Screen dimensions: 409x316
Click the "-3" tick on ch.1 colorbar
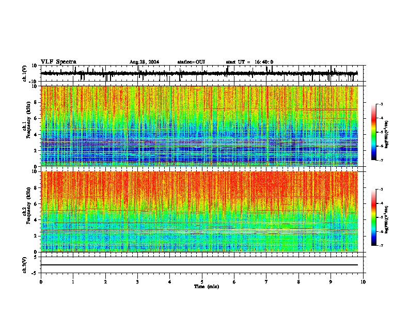(381, 104)
